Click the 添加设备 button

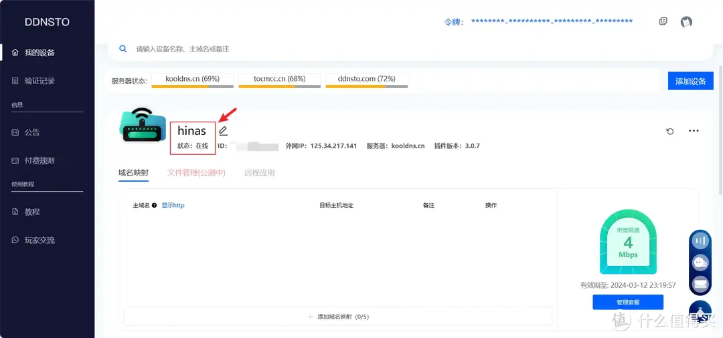point(691,81)
